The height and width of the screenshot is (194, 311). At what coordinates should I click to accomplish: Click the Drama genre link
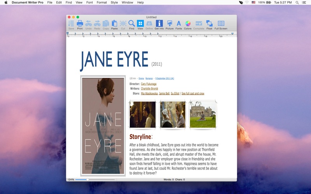point(141,78)
